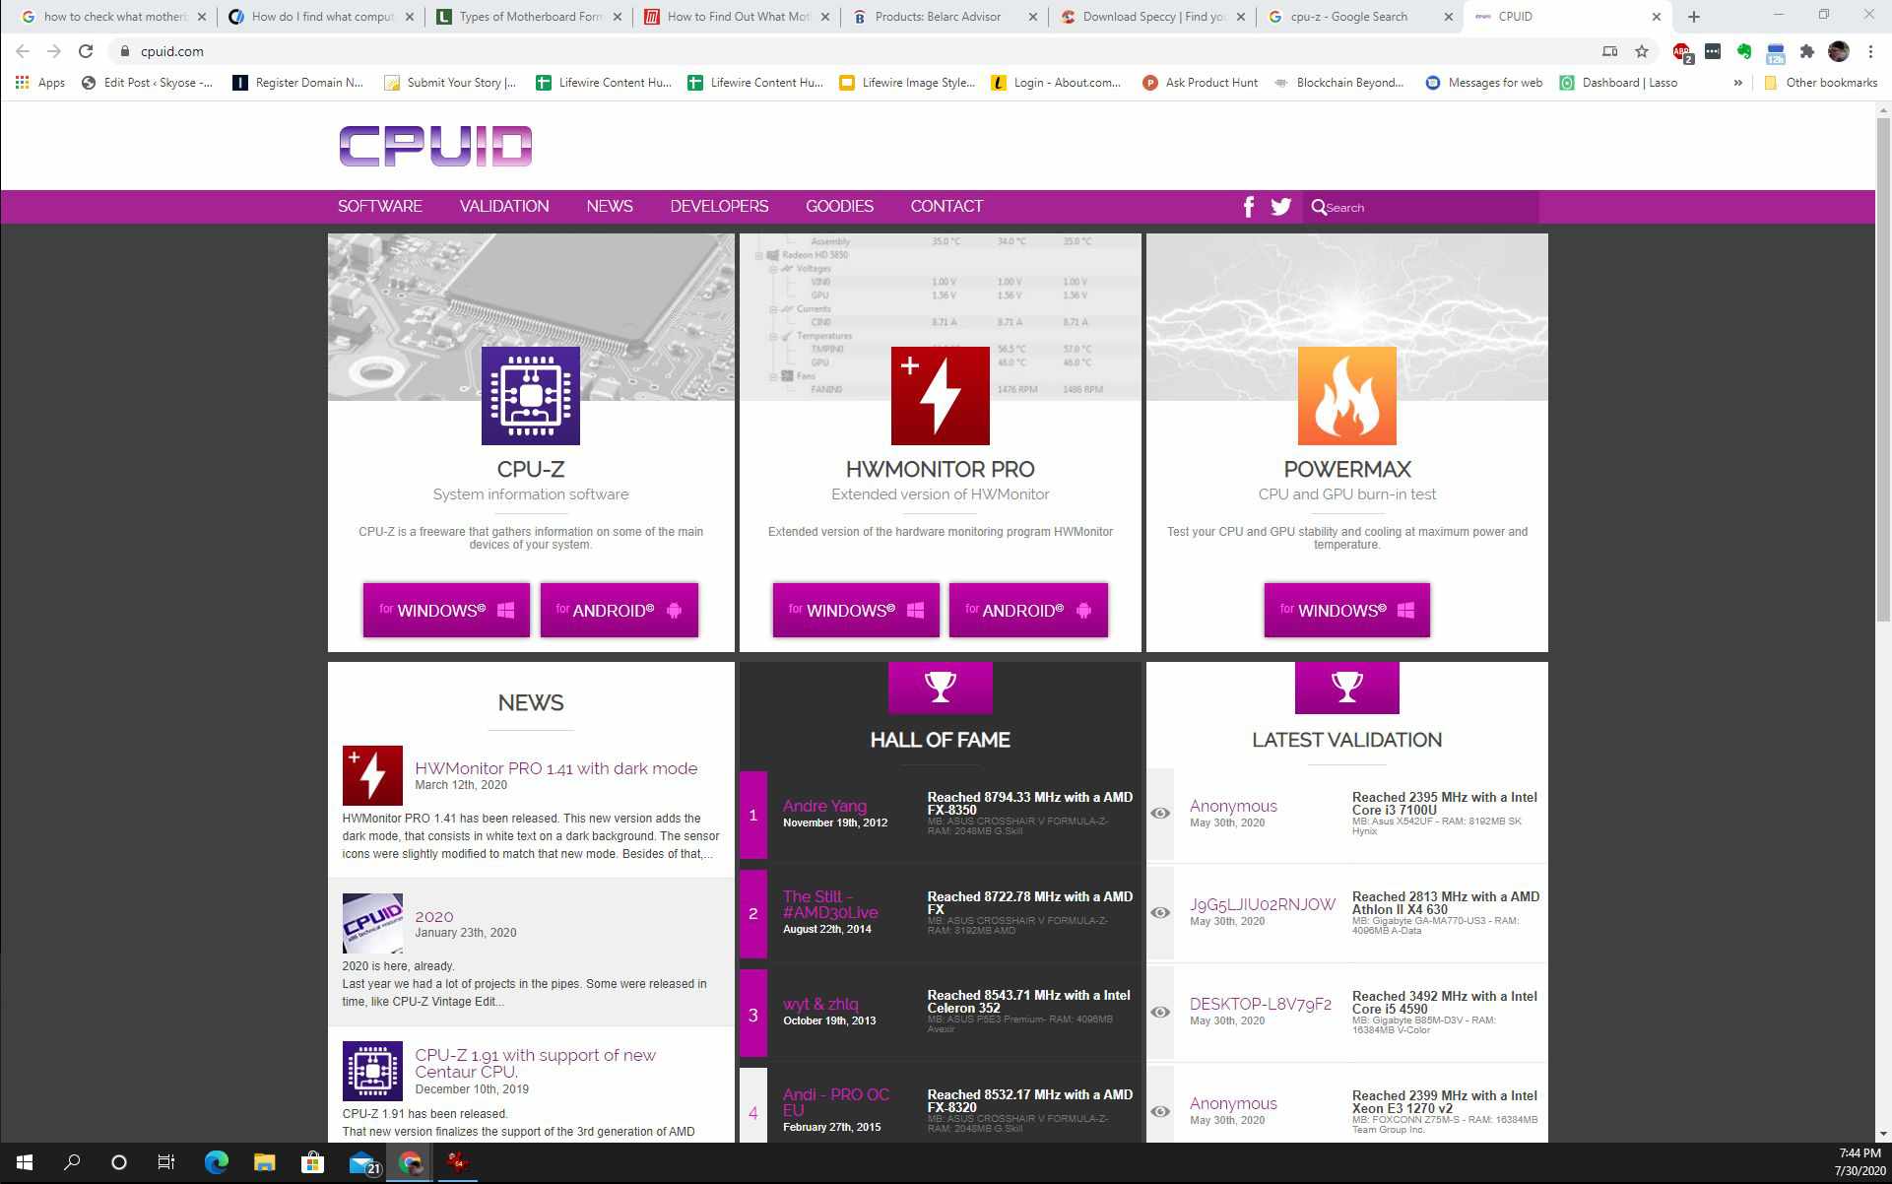The image size is (1892, 1184).
Task: Reload the page with the refresh icon
Action: [x=86, y=51]
